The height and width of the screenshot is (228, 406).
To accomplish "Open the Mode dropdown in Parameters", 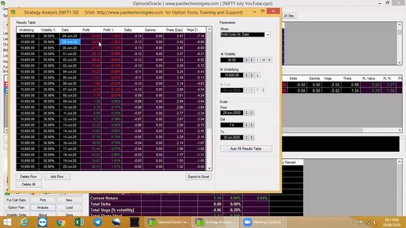I will pyautogui.click(x=268, y=35).
